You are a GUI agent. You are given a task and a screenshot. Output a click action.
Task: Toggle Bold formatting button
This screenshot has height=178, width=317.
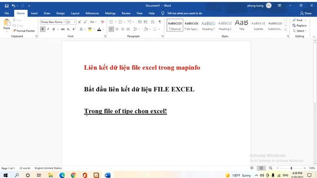[x=43, y=29]
